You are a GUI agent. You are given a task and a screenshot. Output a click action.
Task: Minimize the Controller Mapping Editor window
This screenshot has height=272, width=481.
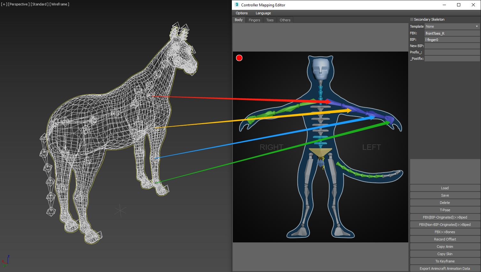(x=445, y=5)
